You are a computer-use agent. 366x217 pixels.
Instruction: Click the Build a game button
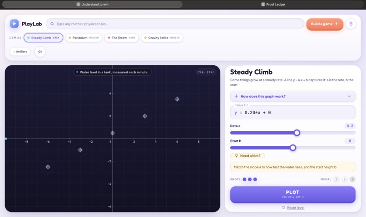[x=325, y=24]
